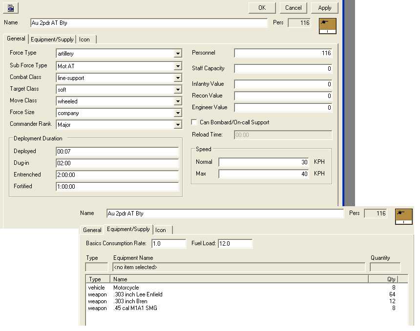Click the Fuel Load field
The width and height of the screenshot is (420, 331).
pos(235,244)
